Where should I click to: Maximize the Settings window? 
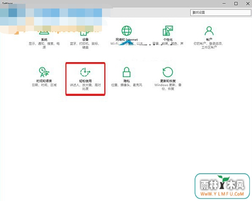(x=236, y=3)
